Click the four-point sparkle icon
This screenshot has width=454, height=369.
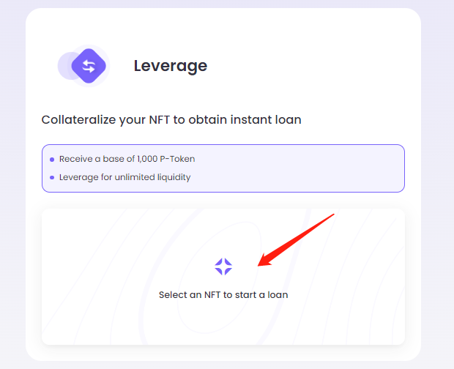[223, 266]
